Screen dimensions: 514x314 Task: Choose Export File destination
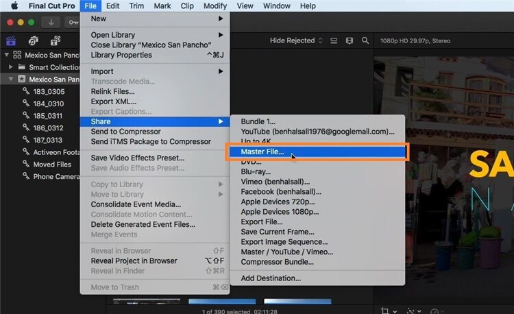coord(317,222)
